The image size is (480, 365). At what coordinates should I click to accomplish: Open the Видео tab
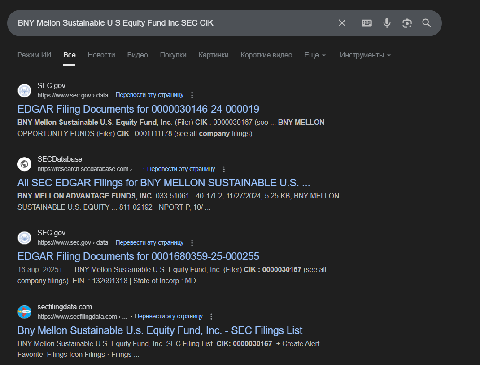click(137, 55)
